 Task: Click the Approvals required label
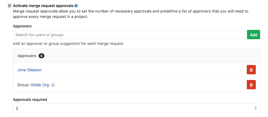pos(30,100)
